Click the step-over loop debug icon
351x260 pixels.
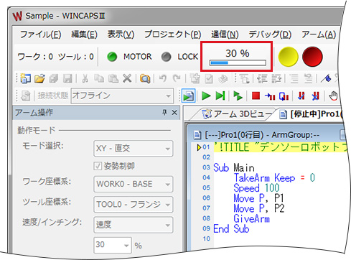pyautogui.click(x=284, y=96)
